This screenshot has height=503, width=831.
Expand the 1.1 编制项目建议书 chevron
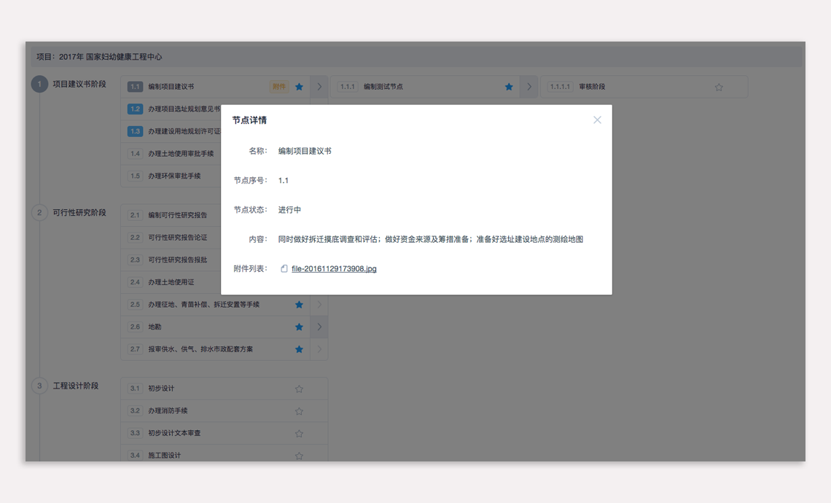(319, 87)
